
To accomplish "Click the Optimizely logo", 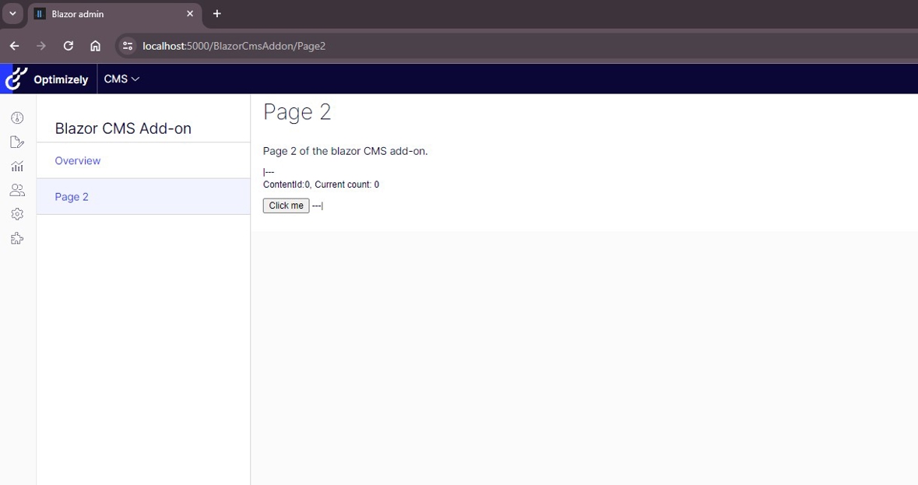I will coord(15,78).
